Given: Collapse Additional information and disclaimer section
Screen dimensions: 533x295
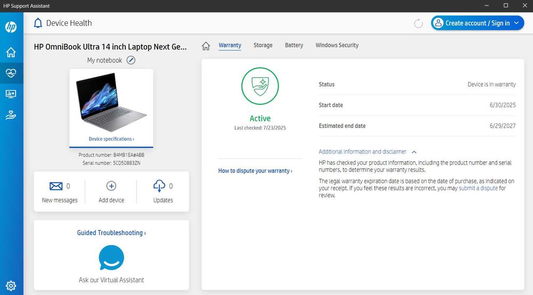Looking at the screenshot, I should pyautogui.click(x=414, y=152).
